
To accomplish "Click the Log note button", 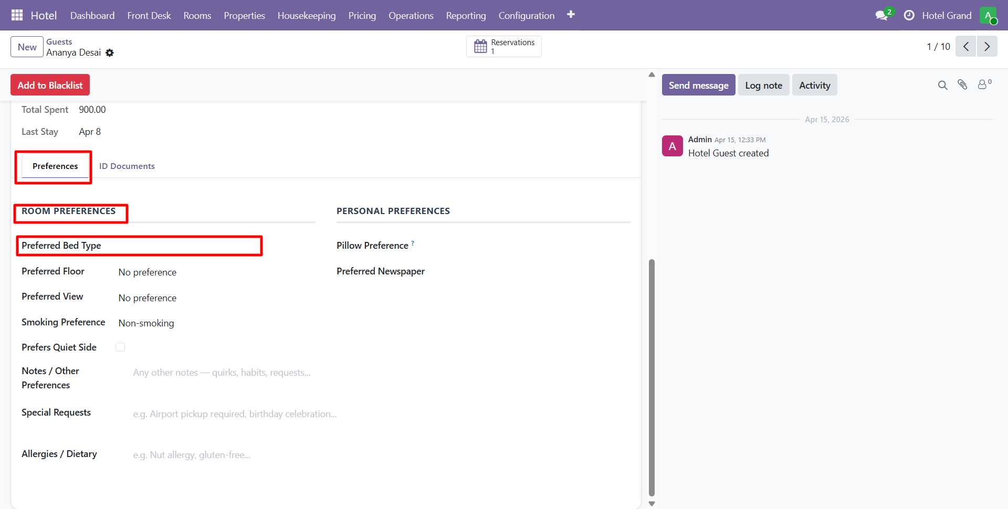I will 763,85.
